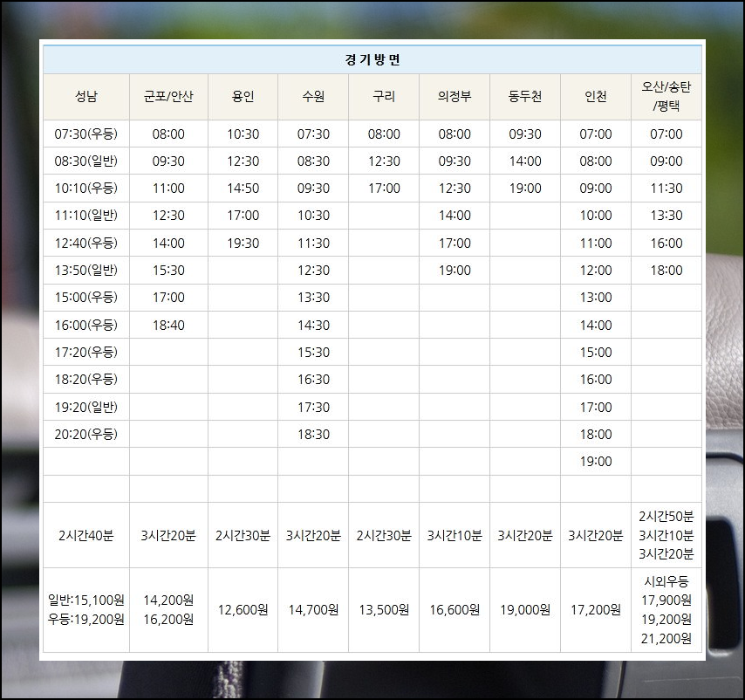Select the '성남' column header

click(x=86, y=96)
